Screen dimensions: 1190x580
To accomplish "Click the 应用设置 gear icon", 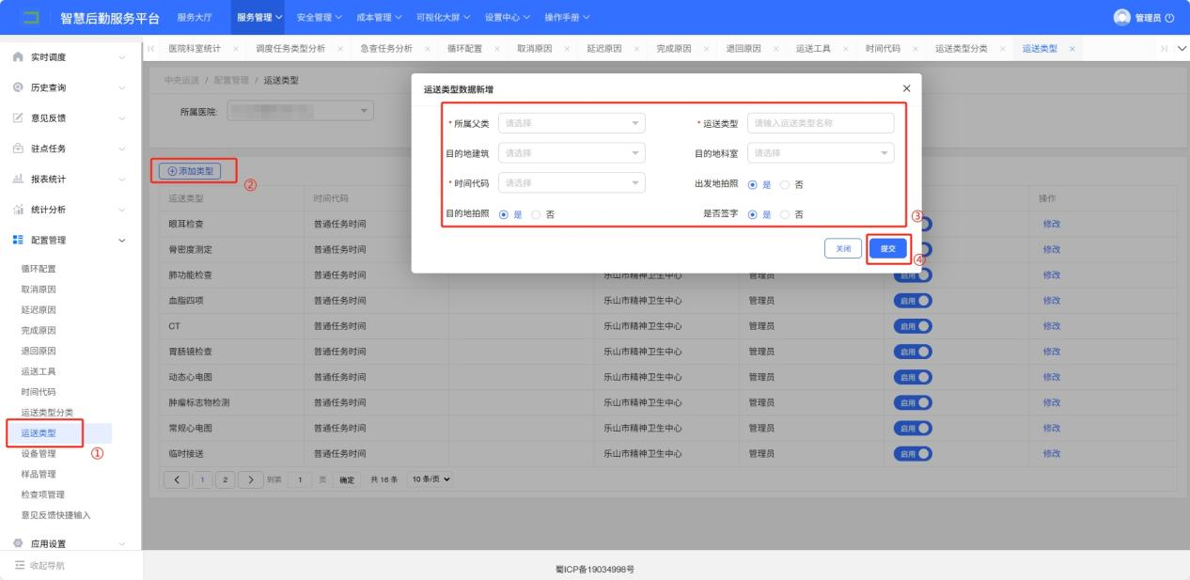I will pyautogui.click(x=17, y=543).
